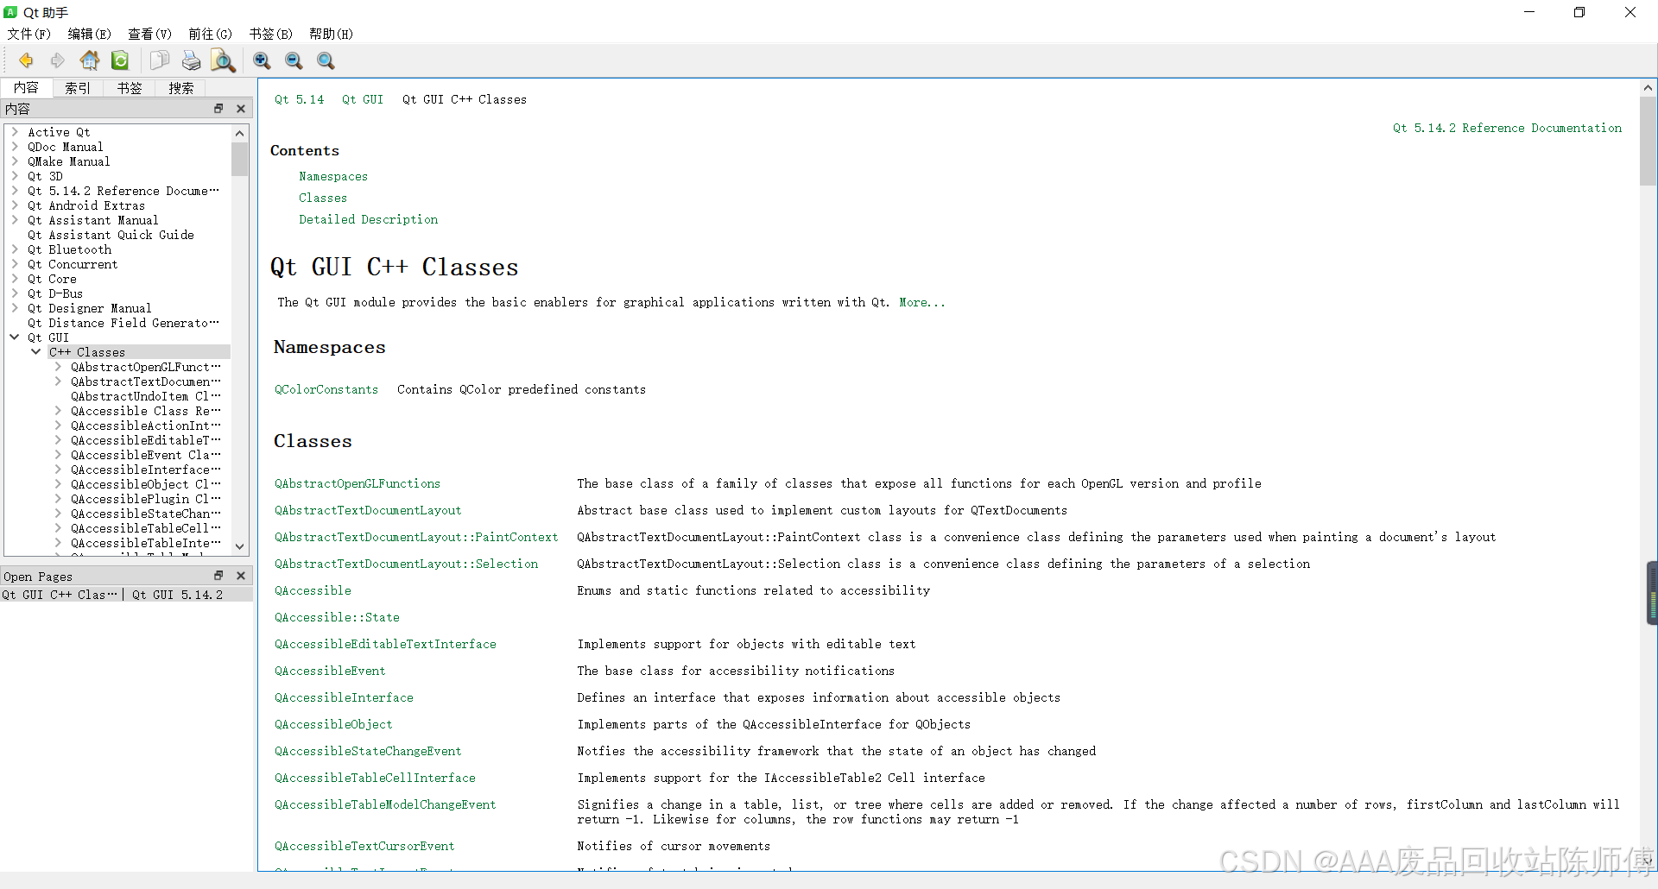Open the 文件(F) menu
The width and height of the screenshot is (1658, 889).
[29, 34]
